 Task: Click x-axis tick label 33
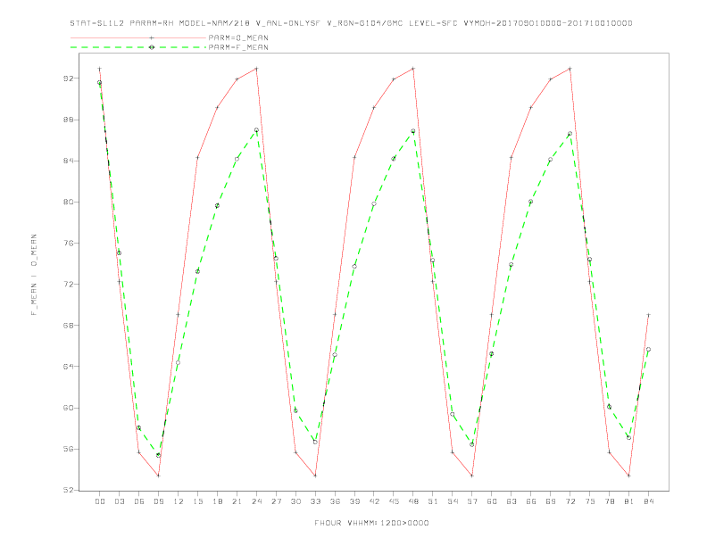(x=316, y=501)
